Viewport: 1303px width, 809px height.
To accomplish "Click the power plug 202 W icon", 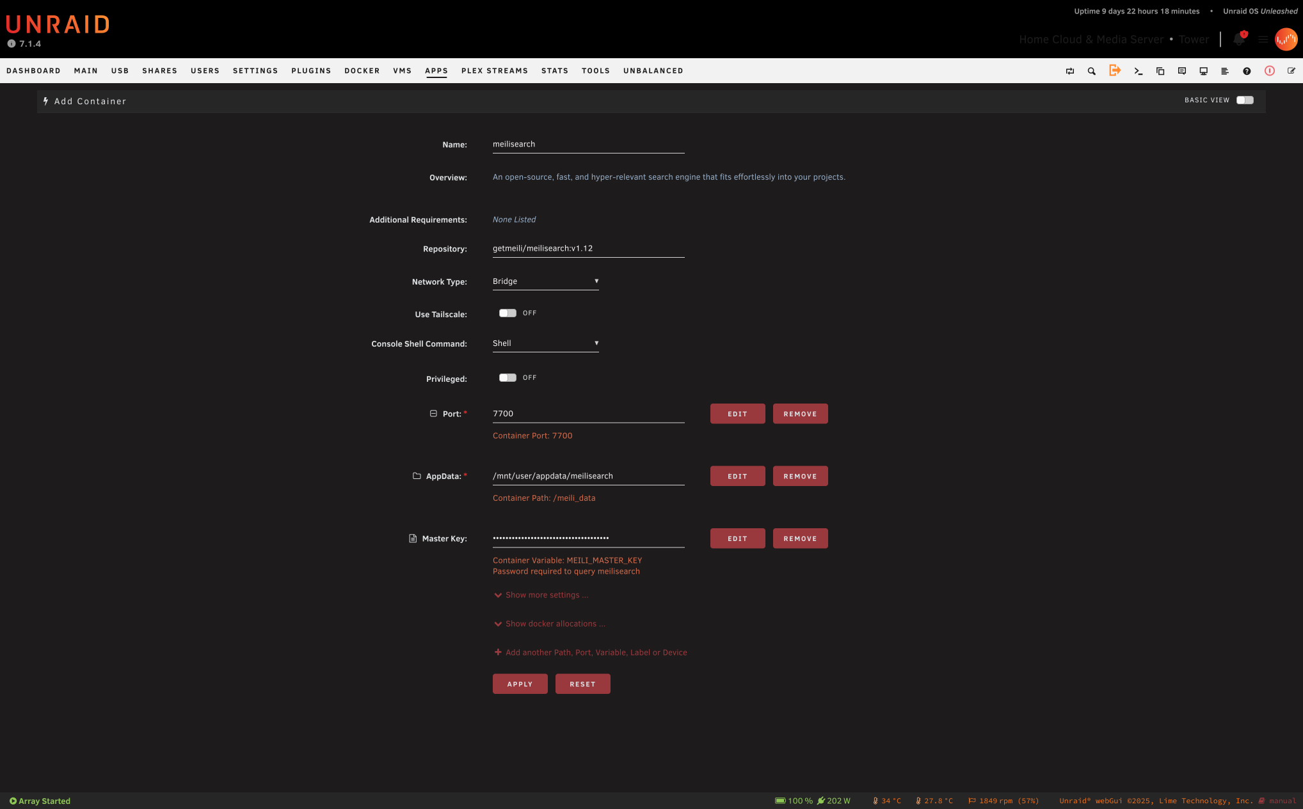I will [821, 801].
